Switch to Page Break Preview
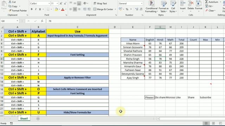The width and height of the screenshot is (225, 126). (x=220, y=123)
